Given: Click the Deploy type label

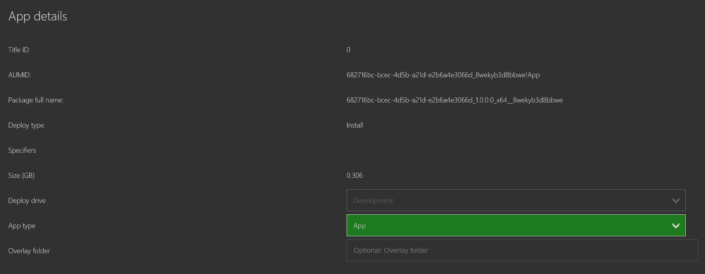Looking at the screenshot, I should pyautogui.click(x=26, y=125).
